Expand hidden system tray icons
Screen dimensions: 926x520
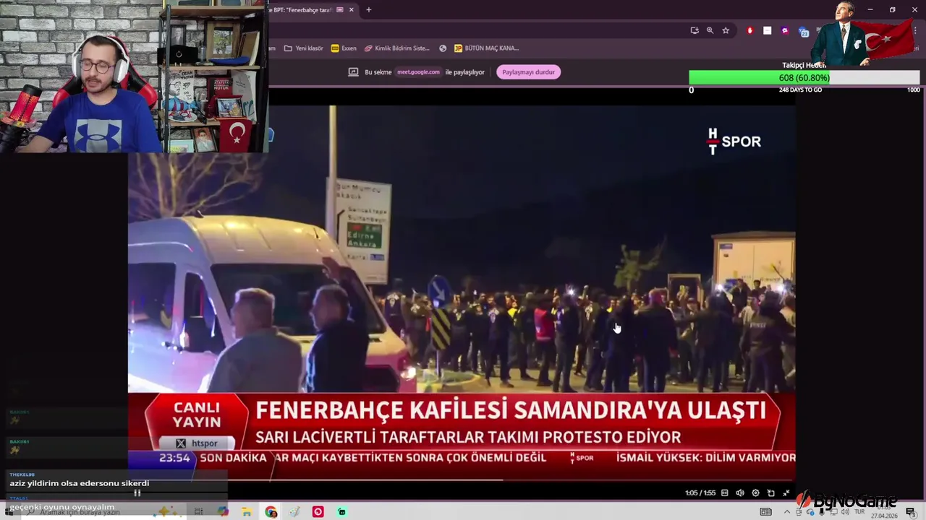coord(787,512)
